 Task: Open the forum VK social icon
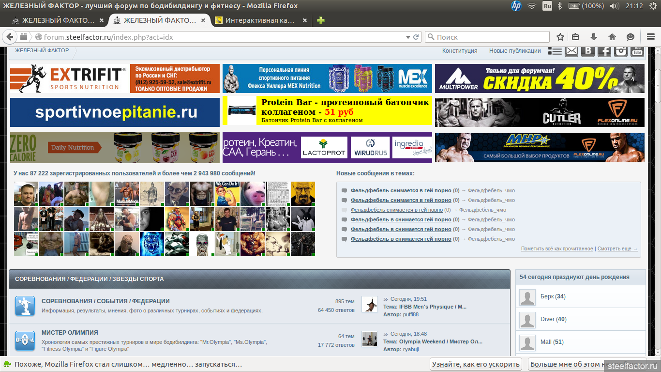click(x=588, y=51)
